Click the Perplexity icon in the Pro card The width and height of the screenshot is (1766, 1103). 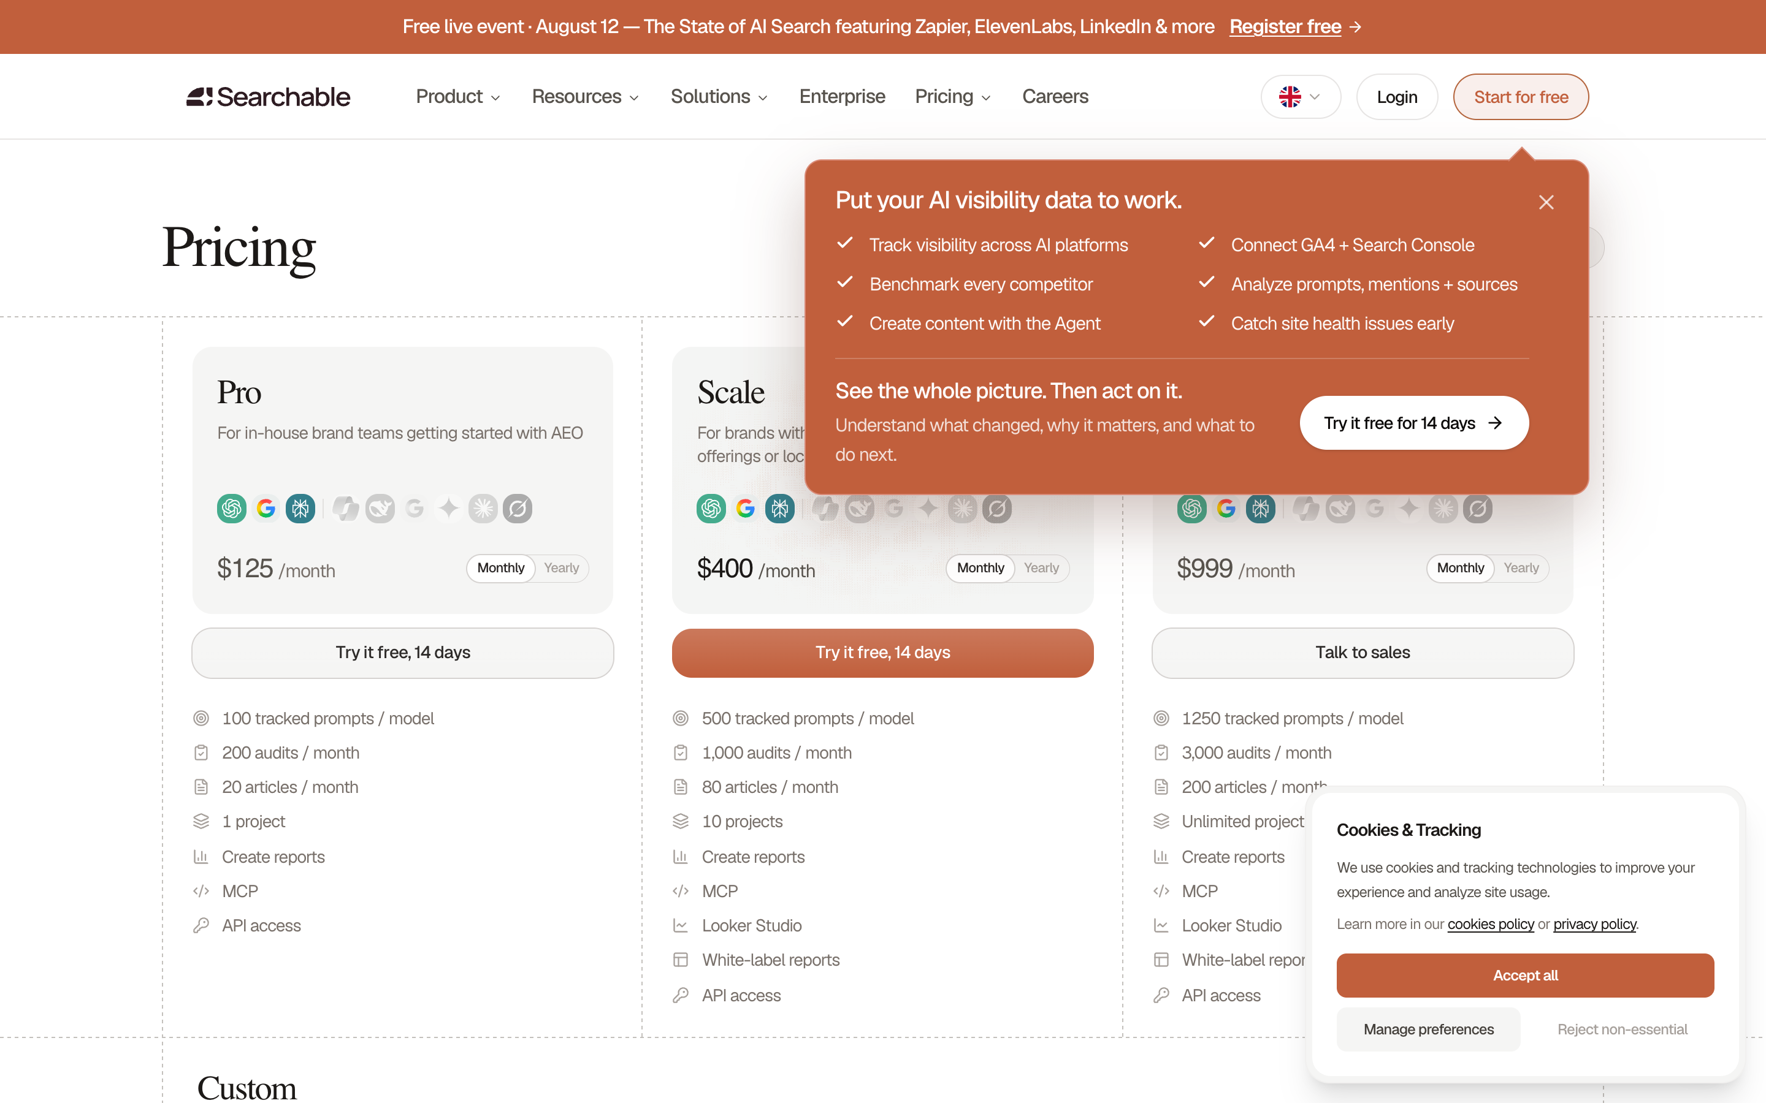click(300, 509)
